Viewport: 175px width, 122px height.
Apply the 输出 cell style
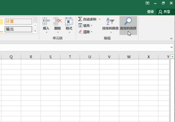(x=18, y=29)
